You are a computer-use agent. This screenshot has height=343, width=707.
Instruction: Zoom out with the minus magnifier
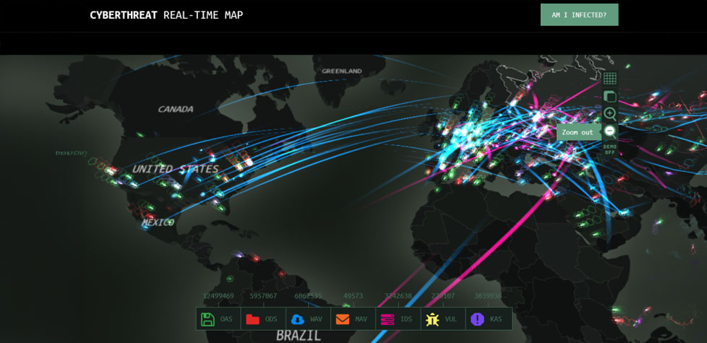(609, 131)
